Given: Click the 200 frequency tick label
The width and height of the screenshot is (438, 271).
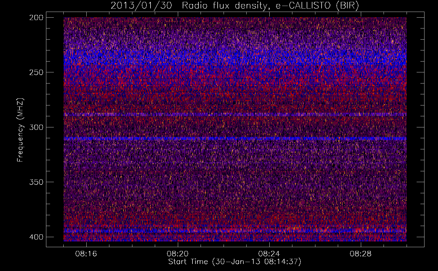Looking at the screenshot, I should [x=36, y=18].
